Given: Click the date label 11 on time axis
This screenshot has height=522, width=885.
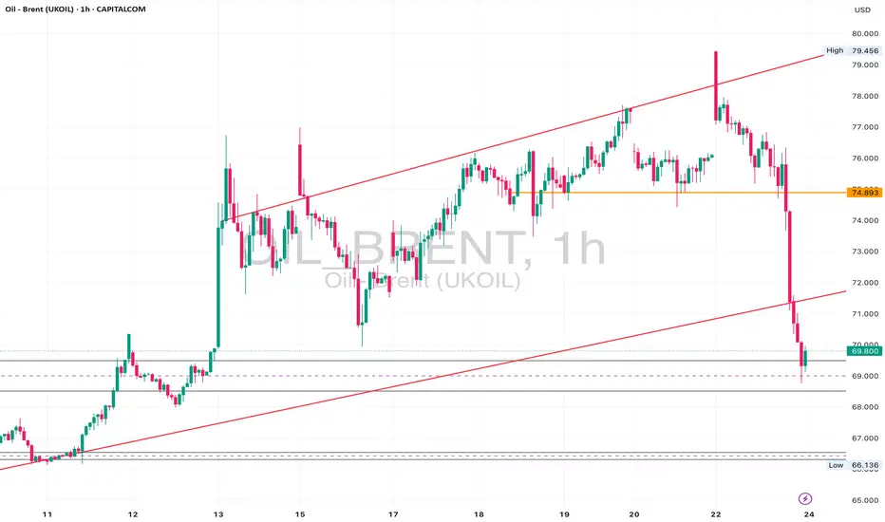Looking at the screenshot, I should 47,514.
